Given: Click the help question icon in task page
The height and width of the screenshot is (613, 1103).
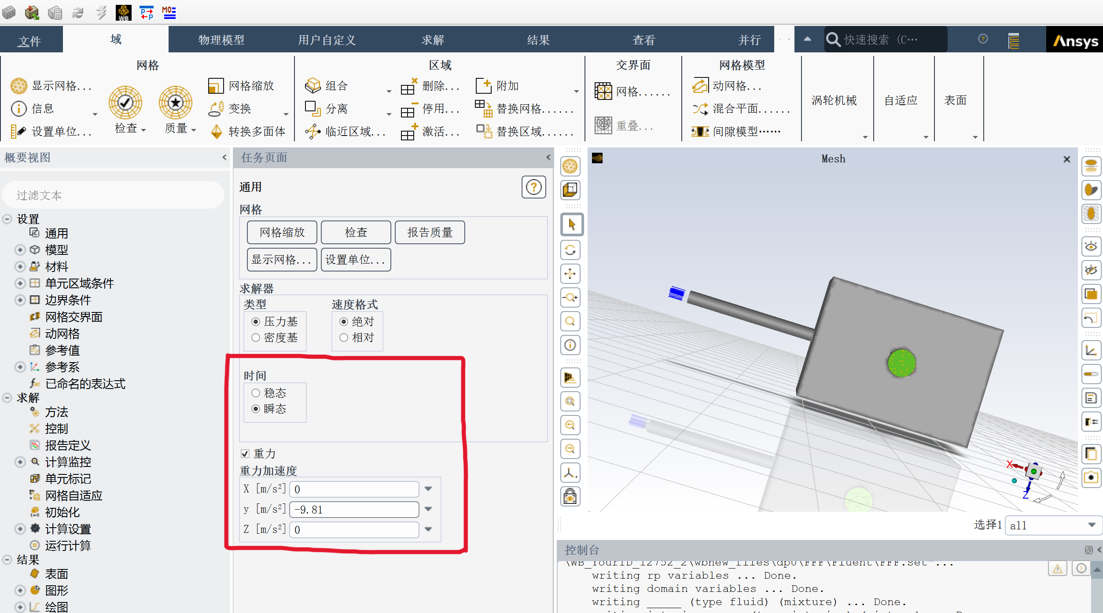Looking at the screenshot, I should click(534, 187).
